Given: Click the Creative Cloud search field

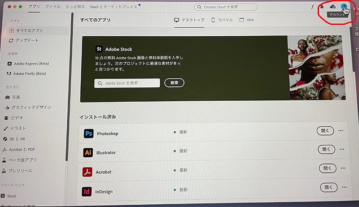Looking at the screenshot, I should pyautogui.click(x=226, y=7).
